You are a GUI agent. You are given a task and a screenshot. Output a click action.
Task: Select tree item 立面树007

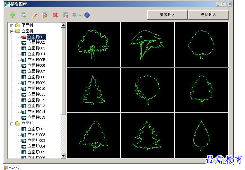click(37, 71)
